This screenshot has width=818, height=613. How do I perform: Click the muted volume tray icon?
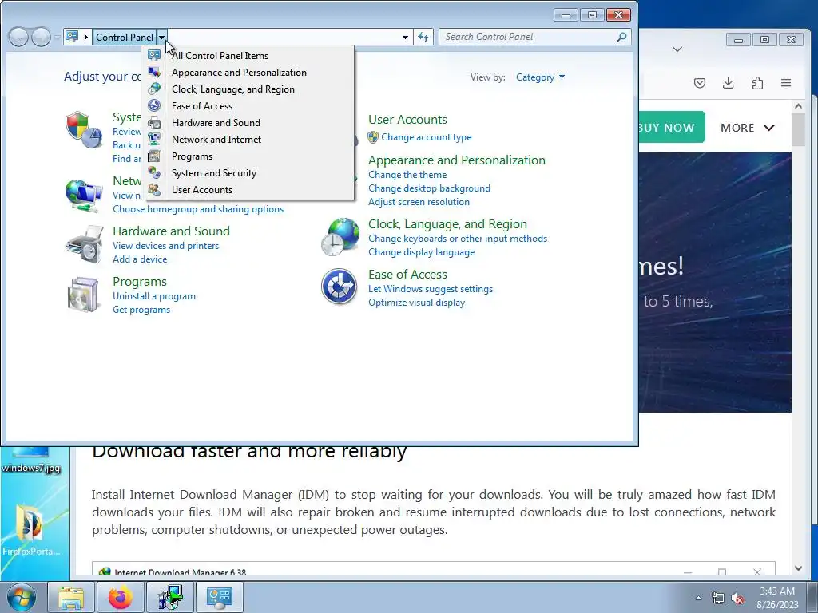tap(737, 598)
